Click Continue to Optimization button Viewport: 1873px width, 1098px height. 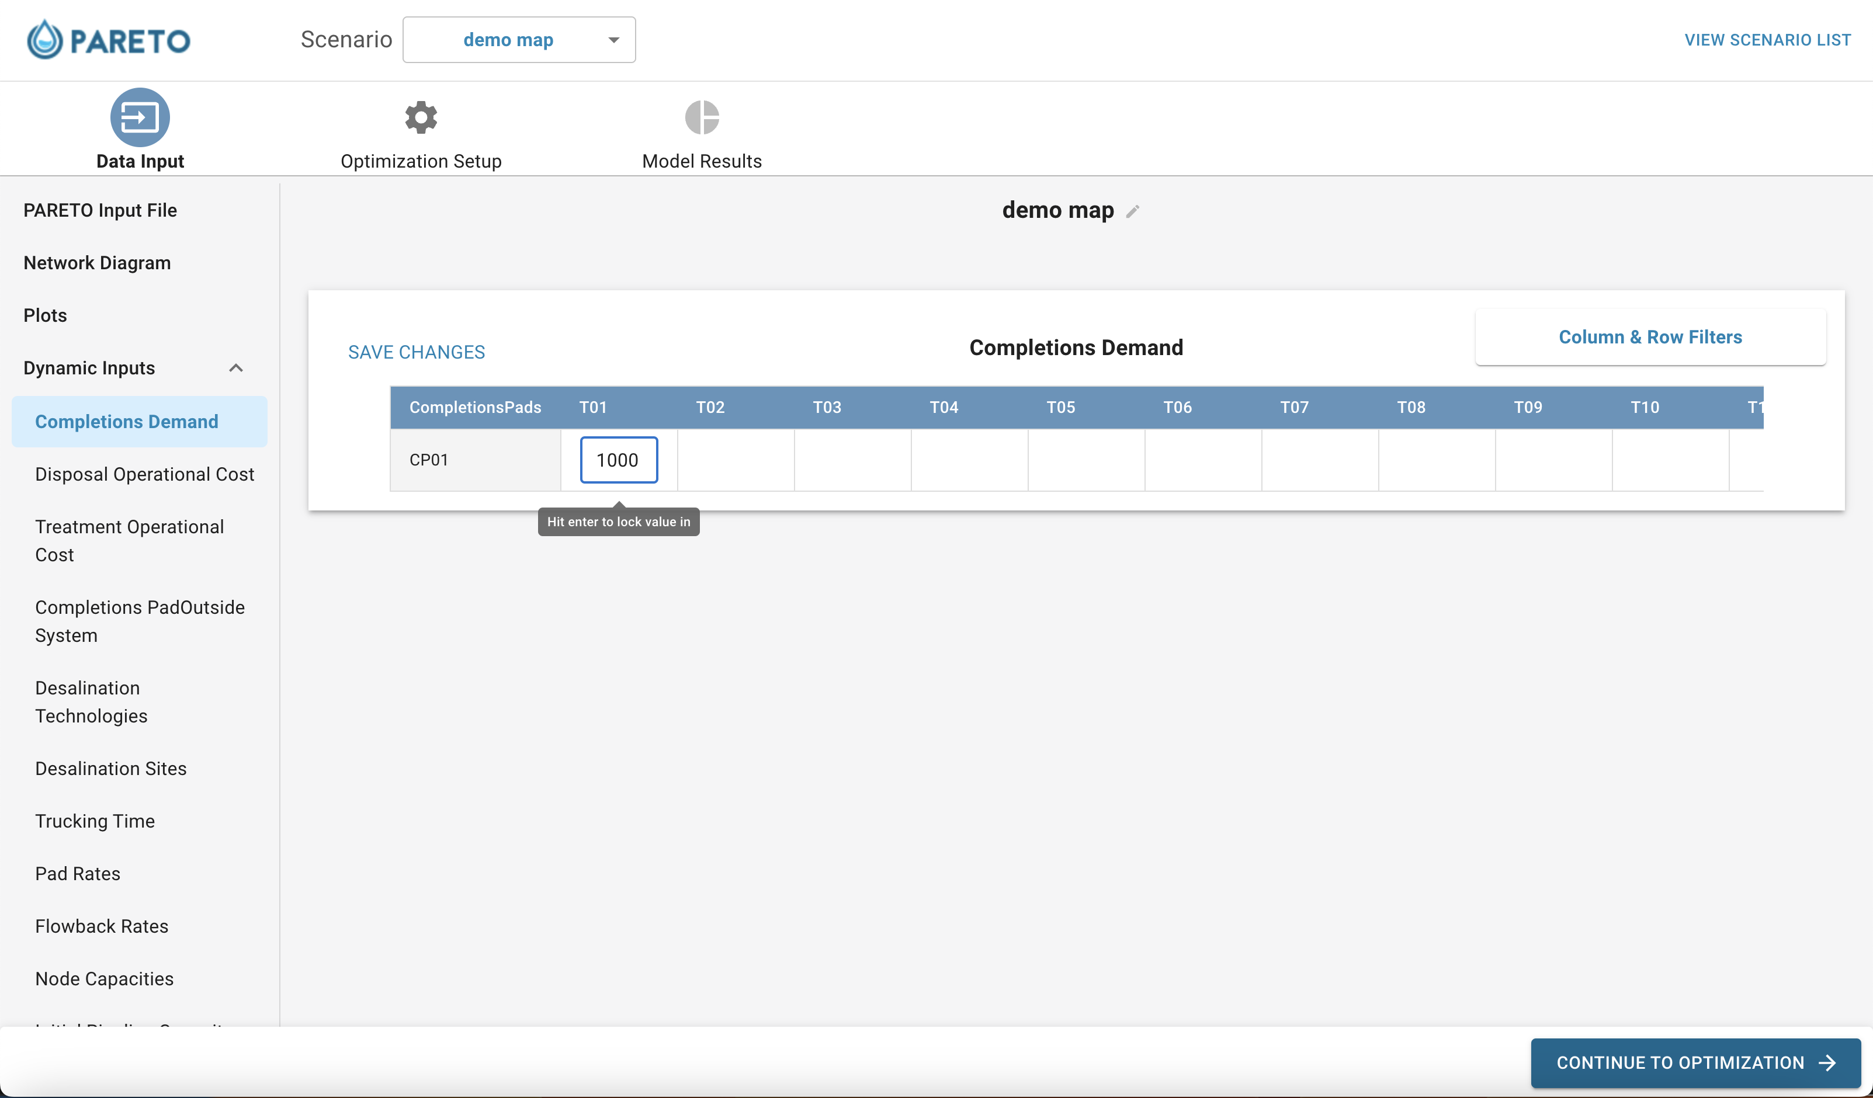pyautogui.click(x=1695, y=1062)
